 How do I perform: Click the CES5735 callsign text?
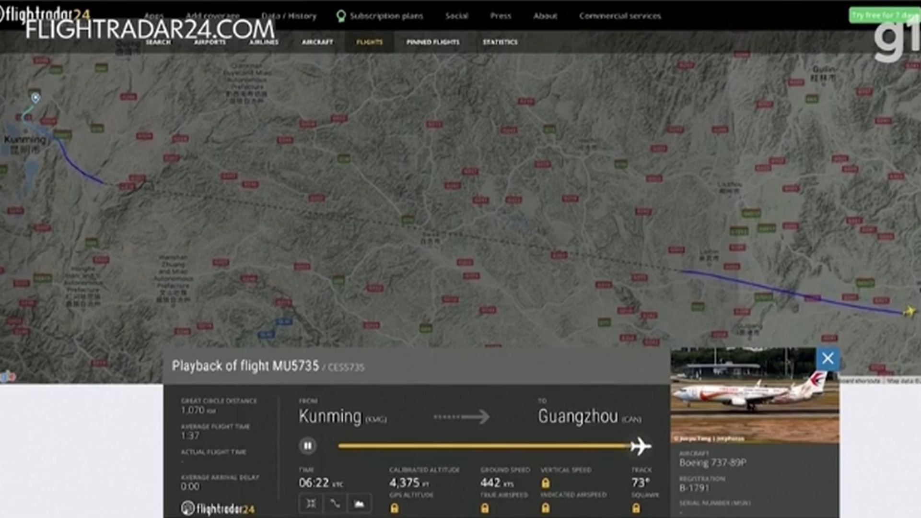coord(346,367)
